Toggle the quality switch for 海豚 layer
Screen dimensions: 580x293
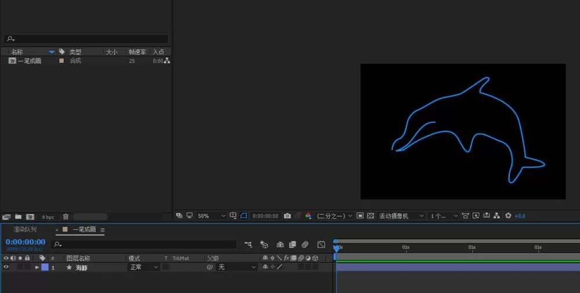[280, 267]
